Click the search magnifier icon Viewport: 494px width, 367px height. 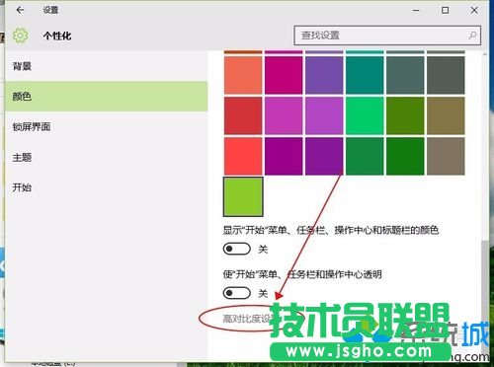tap(472, 36)
